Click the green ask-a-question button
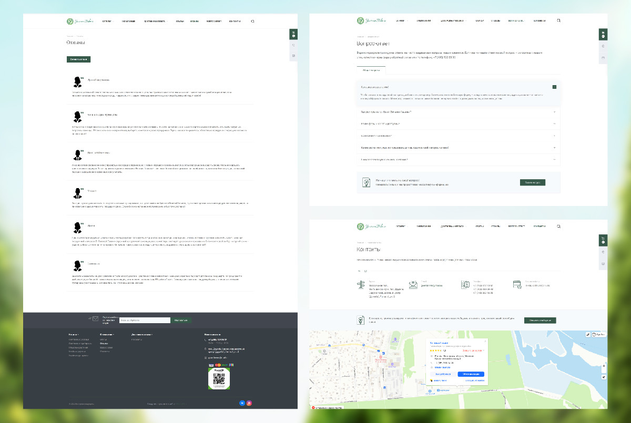 coord(533,182)
